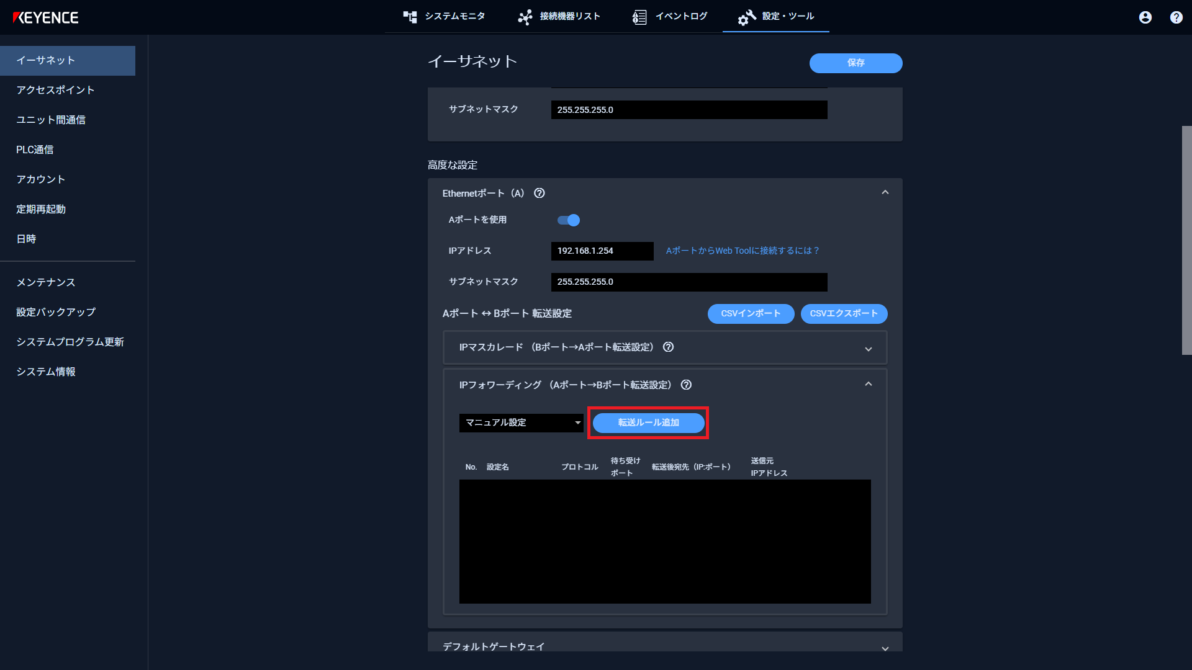
Task: Open システムプログラム更新 in sidebar
Action: [68, 342]
